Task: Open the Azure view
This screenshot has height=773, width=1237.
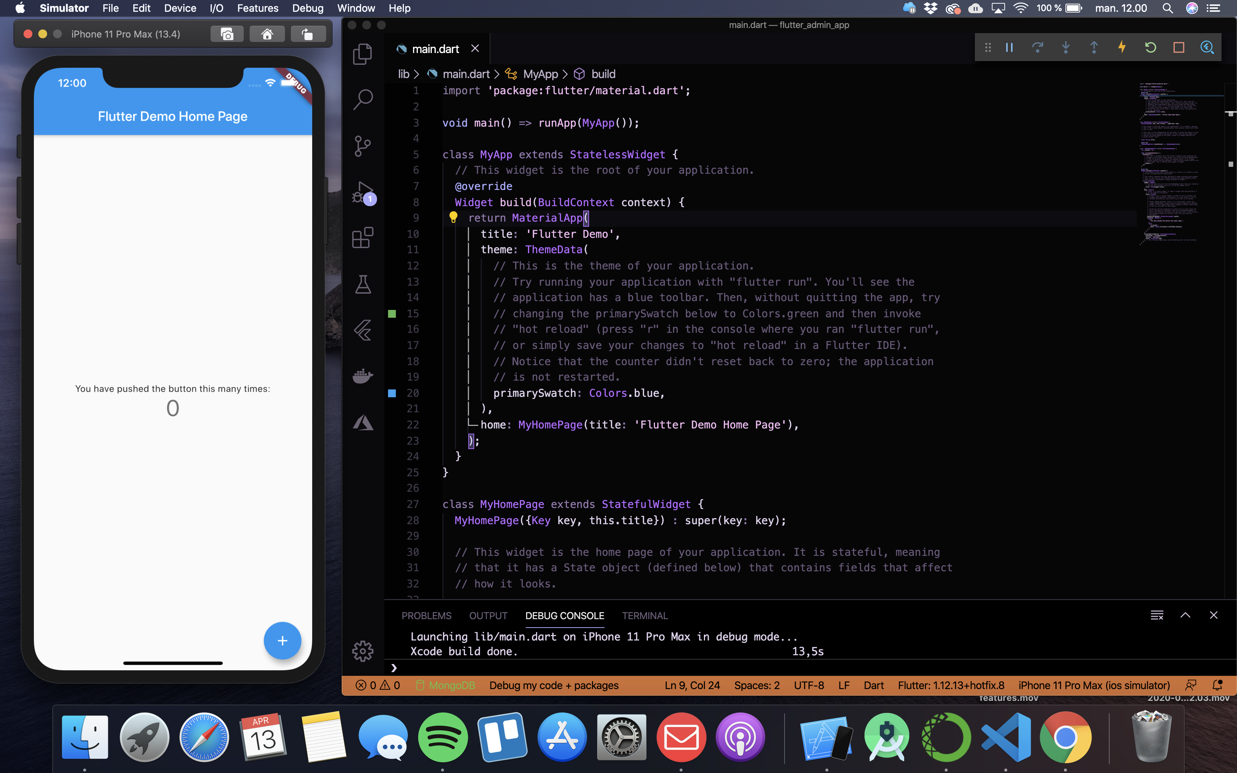Action: coord(362,422)
